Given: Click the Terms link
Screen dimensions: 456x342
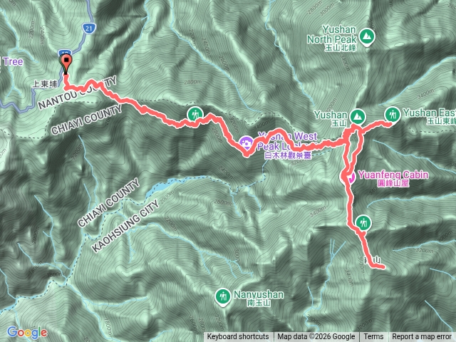Looking at the screenshot, I should click(373, 337).
